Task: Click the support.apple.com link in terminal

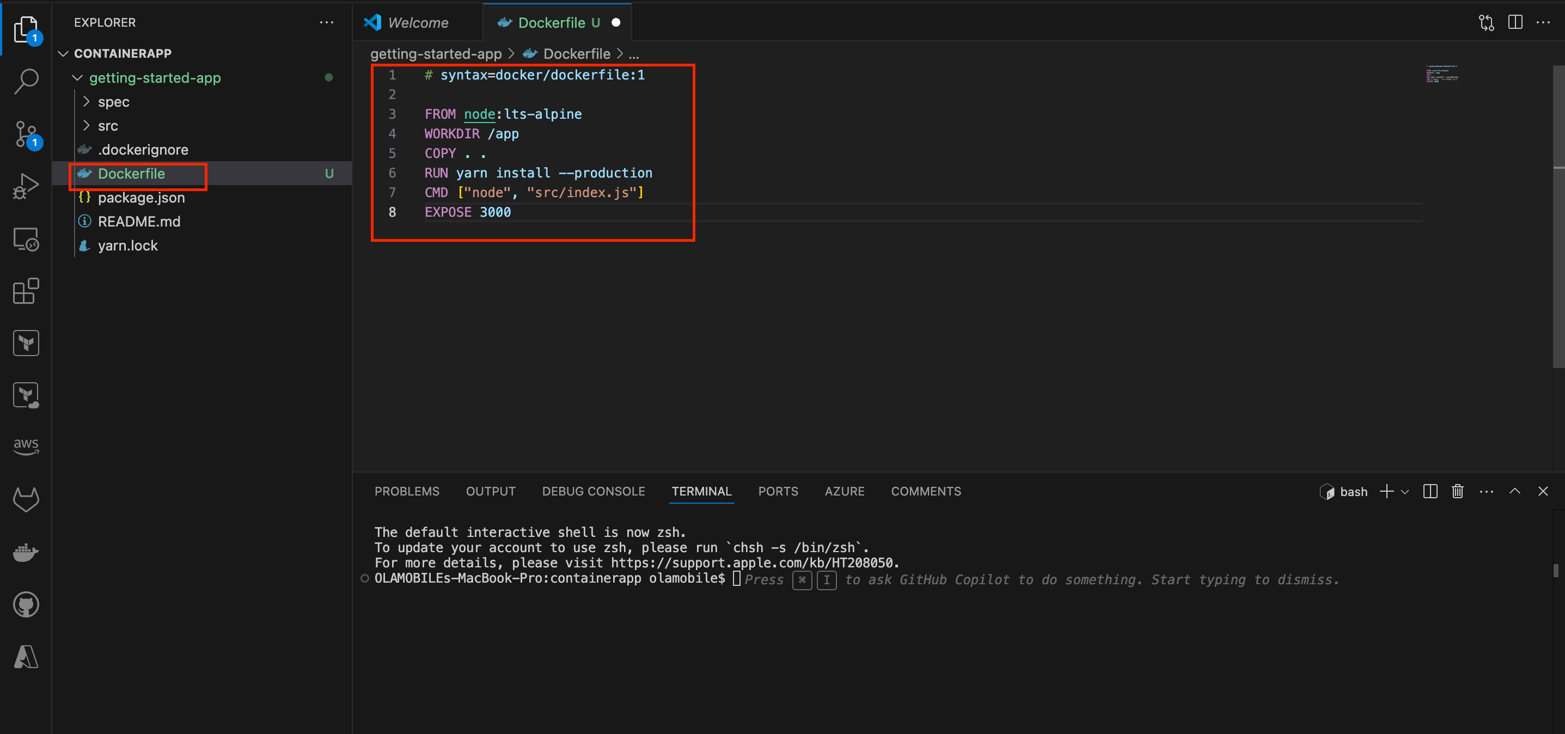Action: [752, 562]
